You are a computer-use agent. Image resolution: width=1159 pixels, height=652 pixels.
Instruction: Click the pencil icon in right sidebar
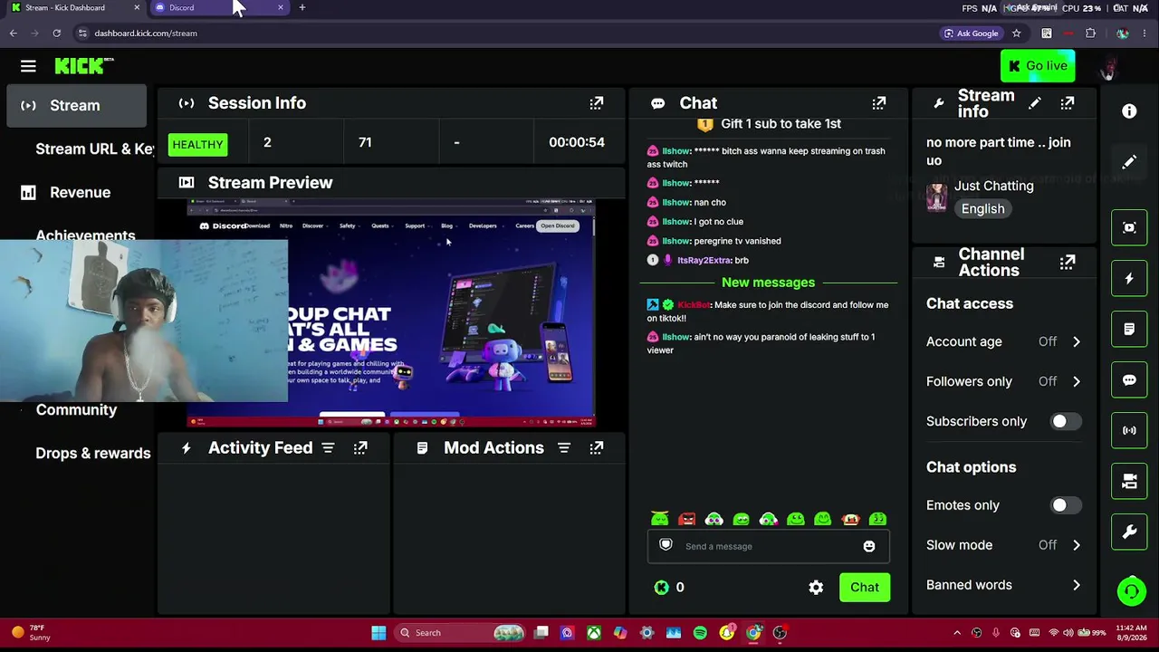[x=1129, y=163]
